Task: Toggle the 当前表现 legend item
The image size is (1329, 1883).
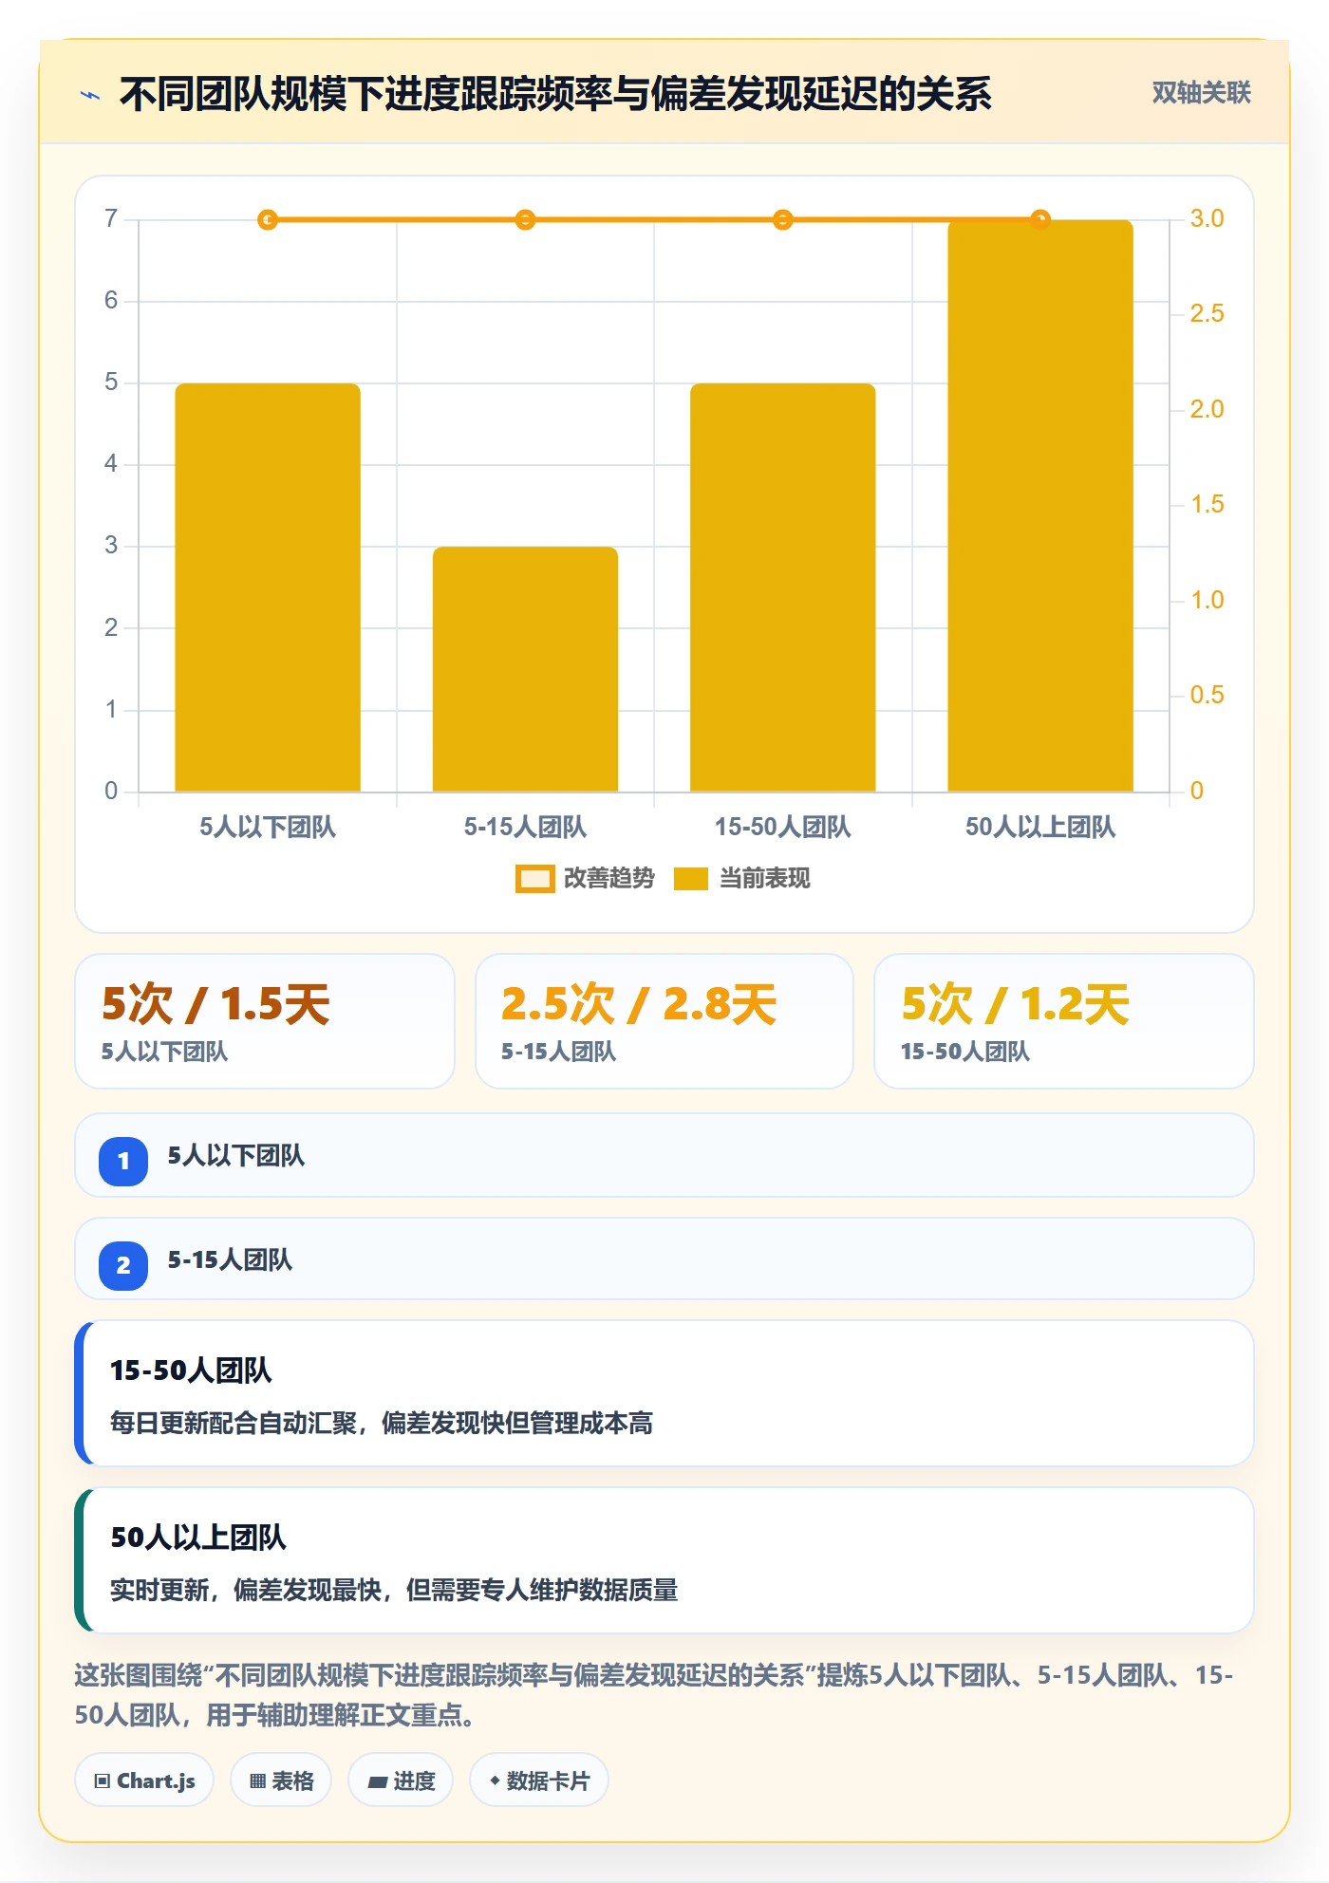Action: coord(742,879)
